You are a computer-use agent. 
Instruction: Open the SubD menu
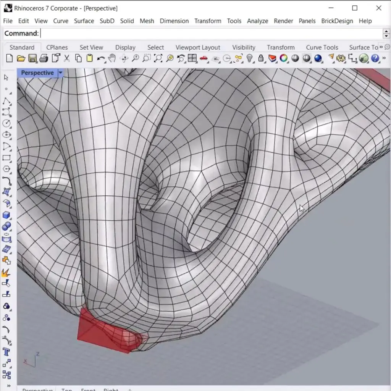(107, 21)
